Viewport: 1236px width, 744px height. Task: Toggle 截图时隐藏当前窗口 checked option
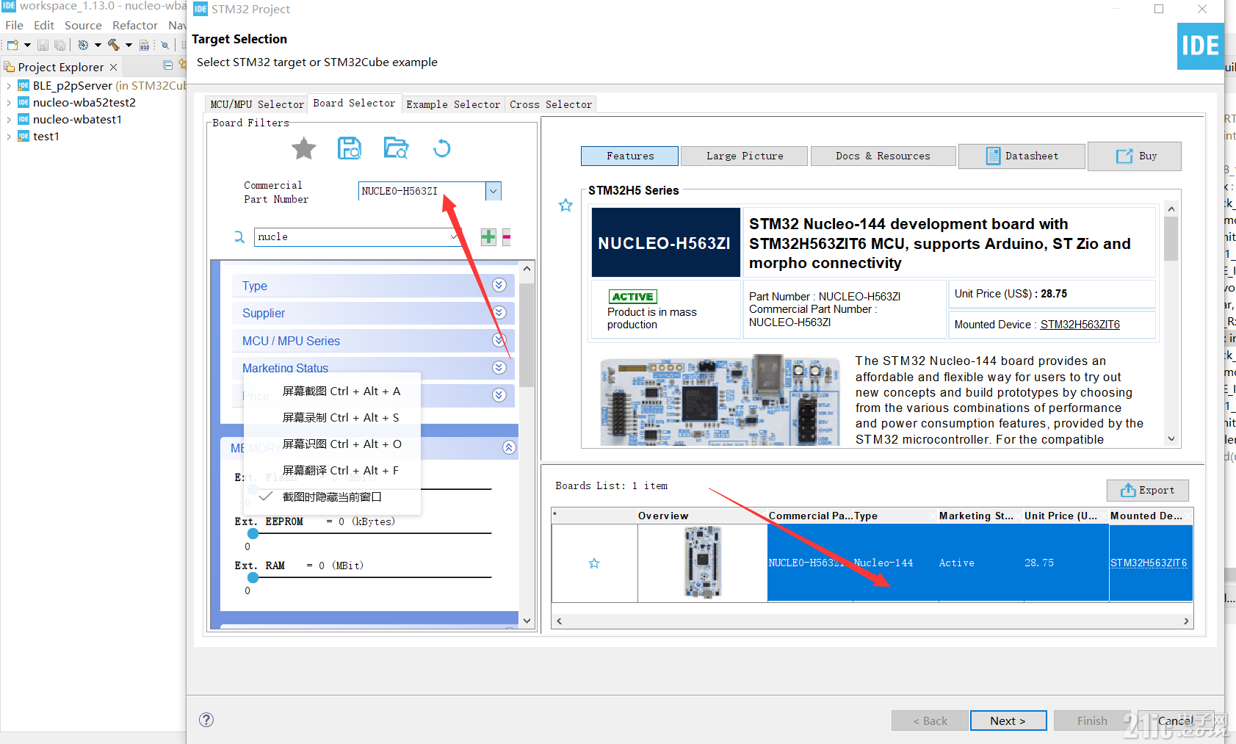coord(332,496)
